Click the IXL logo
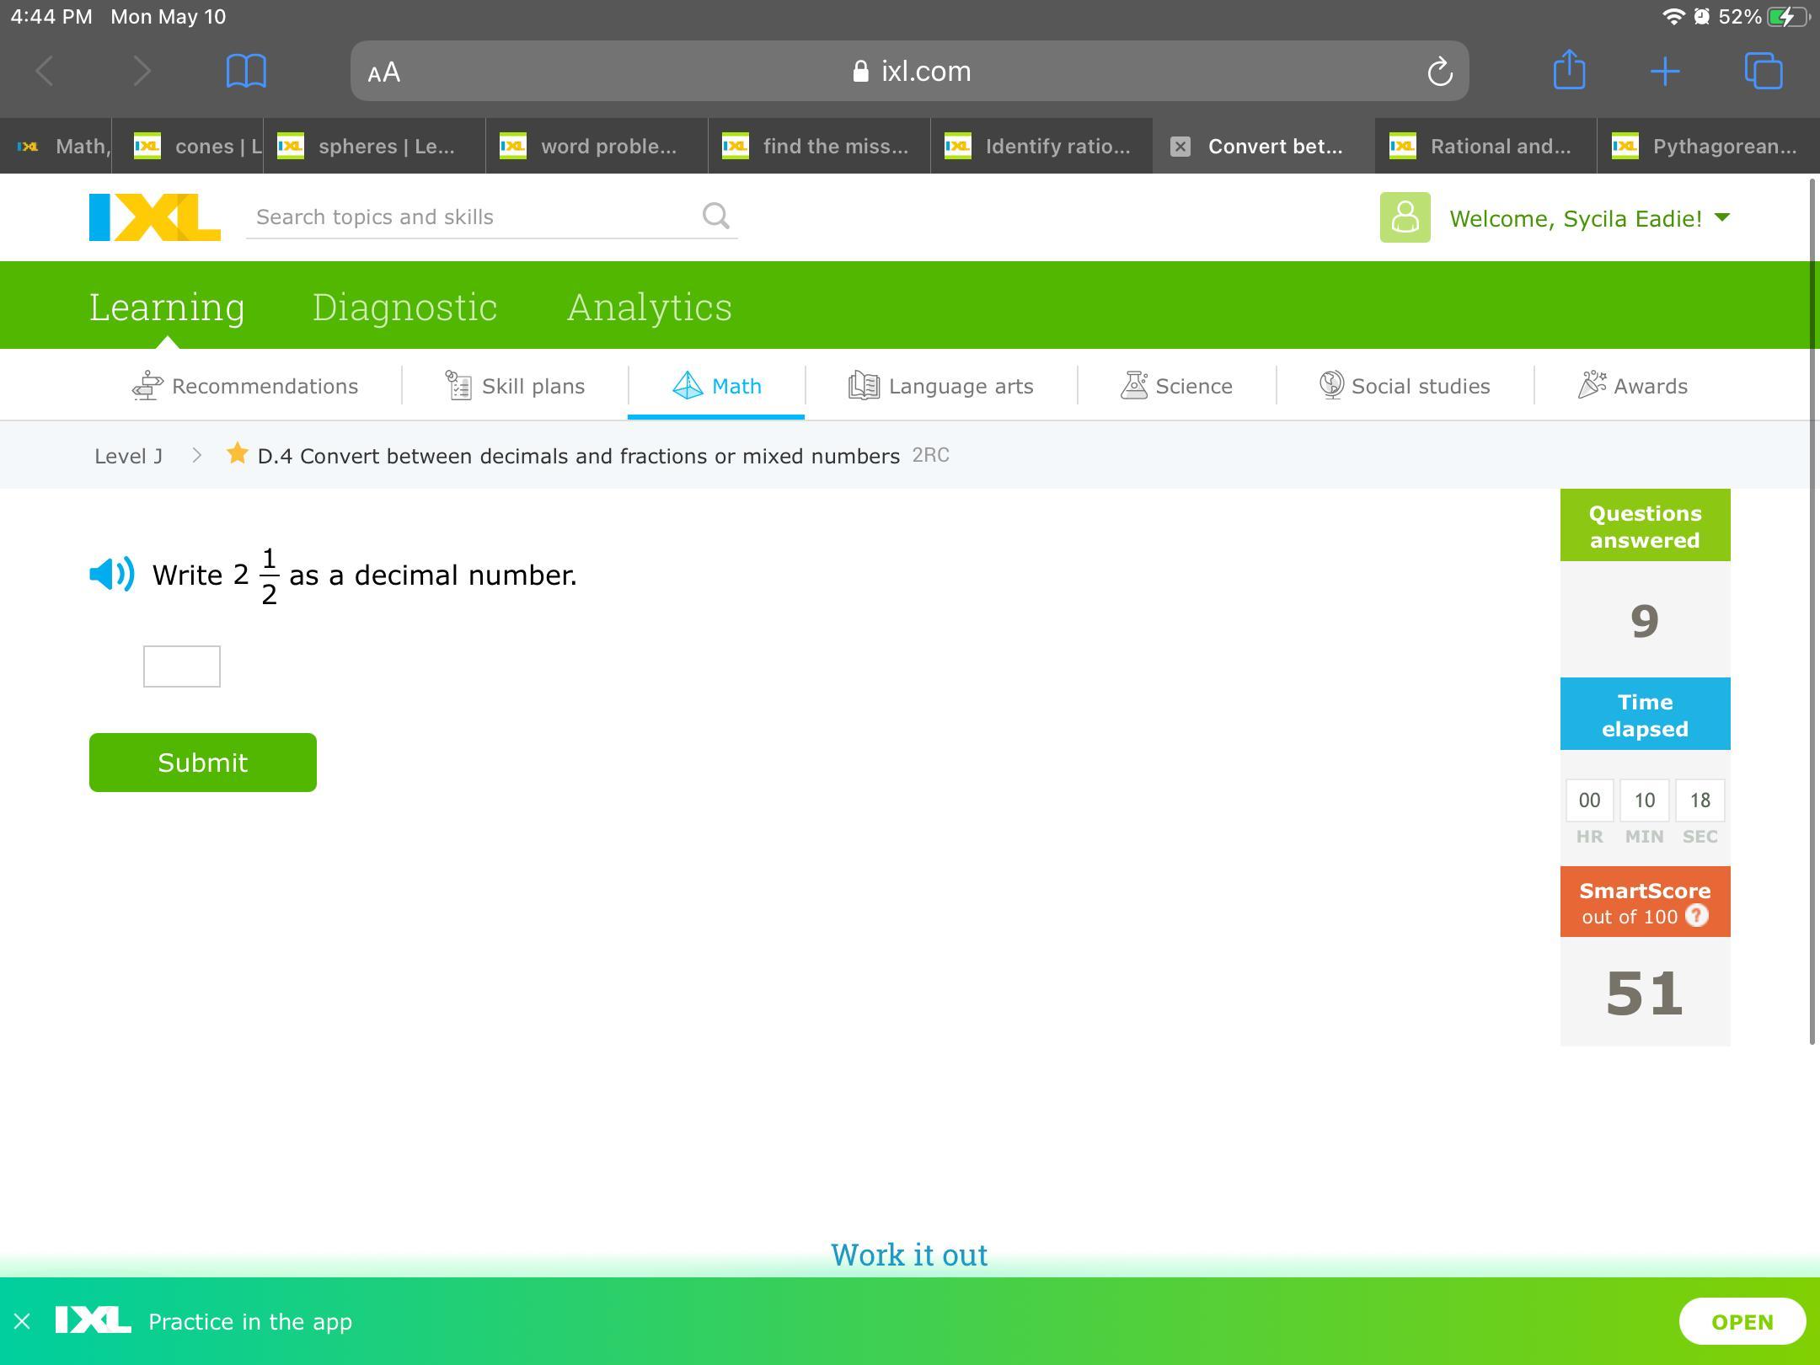Viewport: 1820px width, 1365px height. click(155, 217)
